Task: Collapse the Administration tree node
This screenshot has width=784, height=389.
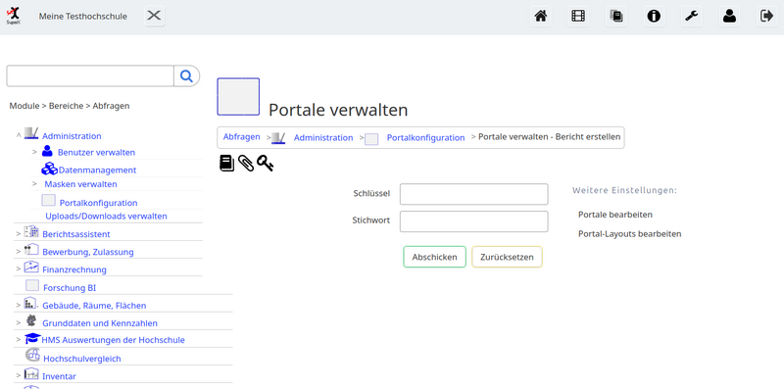Action: tap(19, 135)
